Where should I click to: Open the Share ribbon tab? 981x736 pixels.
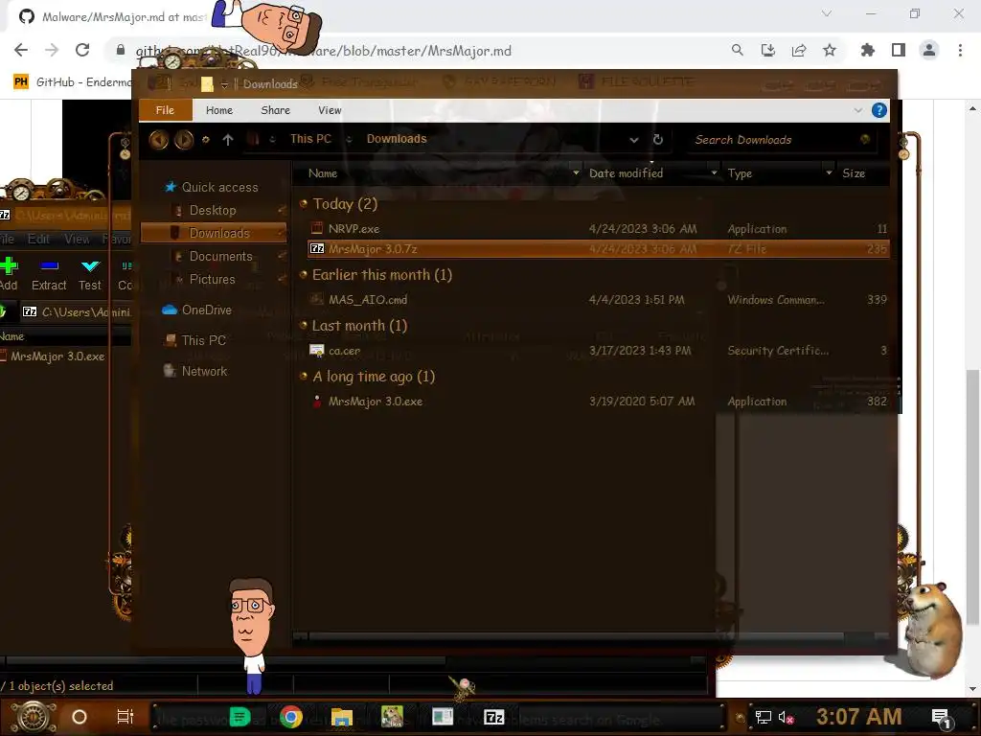pos(275,110)
